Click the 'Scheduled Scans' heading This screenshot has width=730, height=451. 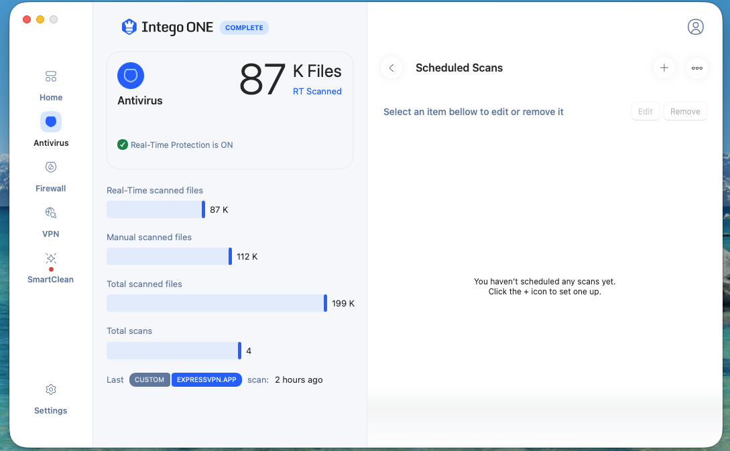pyautogui.click(x=459, y=68)
